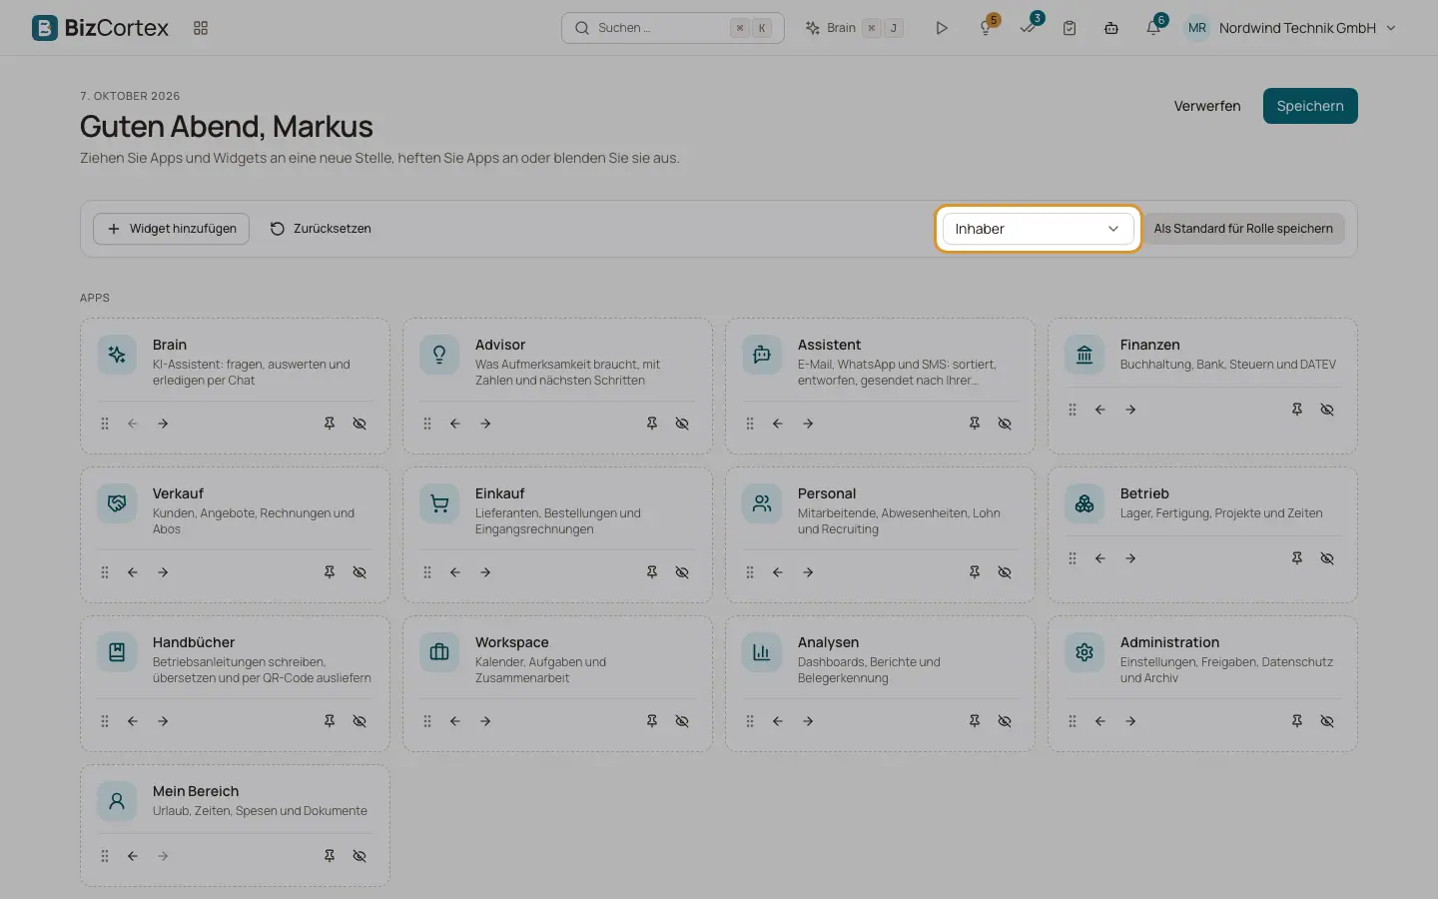
Task: Expand the Nordwind Technik GmbH account menu
Action: click(x=1289, y=28)
